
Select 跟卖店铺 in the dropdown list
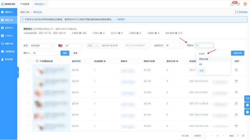[x=203, y=59]
